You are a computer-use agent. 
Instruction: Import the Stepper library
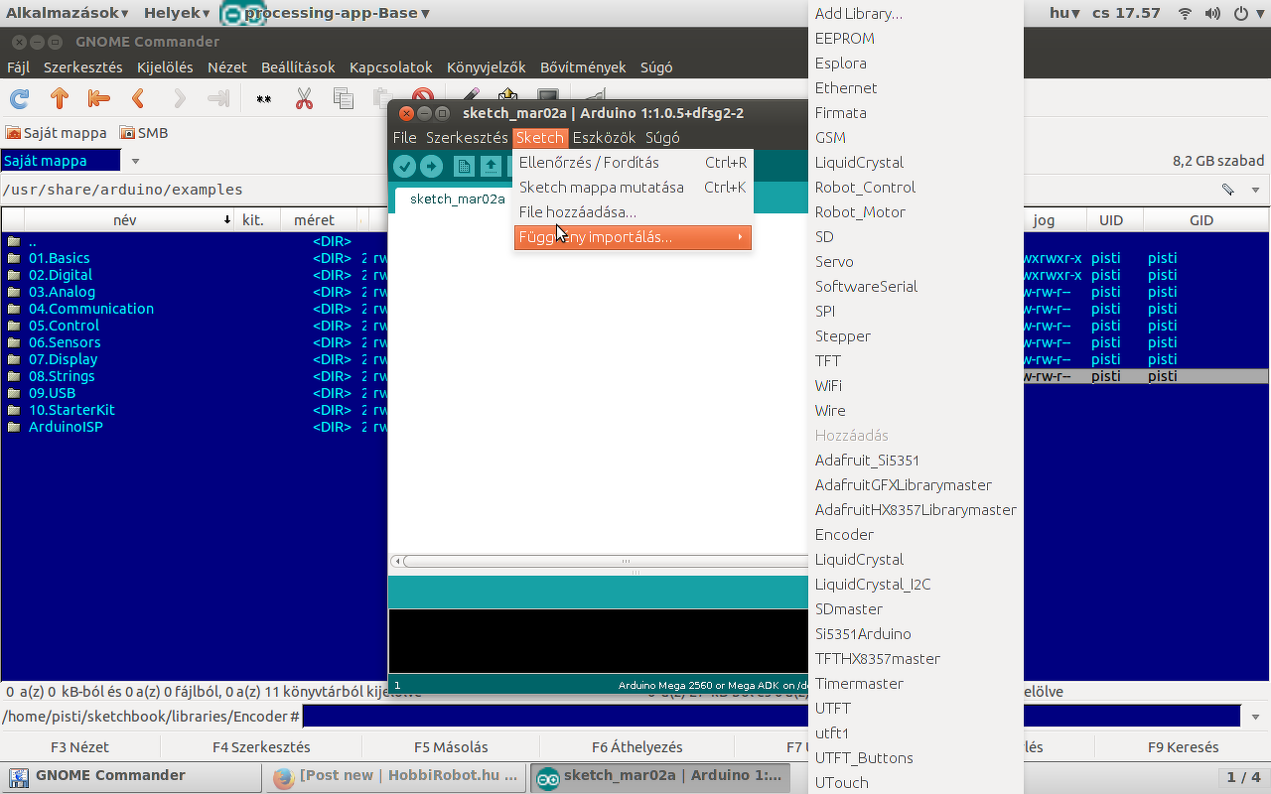tap(916, 336)
